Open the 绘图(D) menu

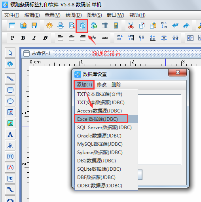tap(74, 15)
